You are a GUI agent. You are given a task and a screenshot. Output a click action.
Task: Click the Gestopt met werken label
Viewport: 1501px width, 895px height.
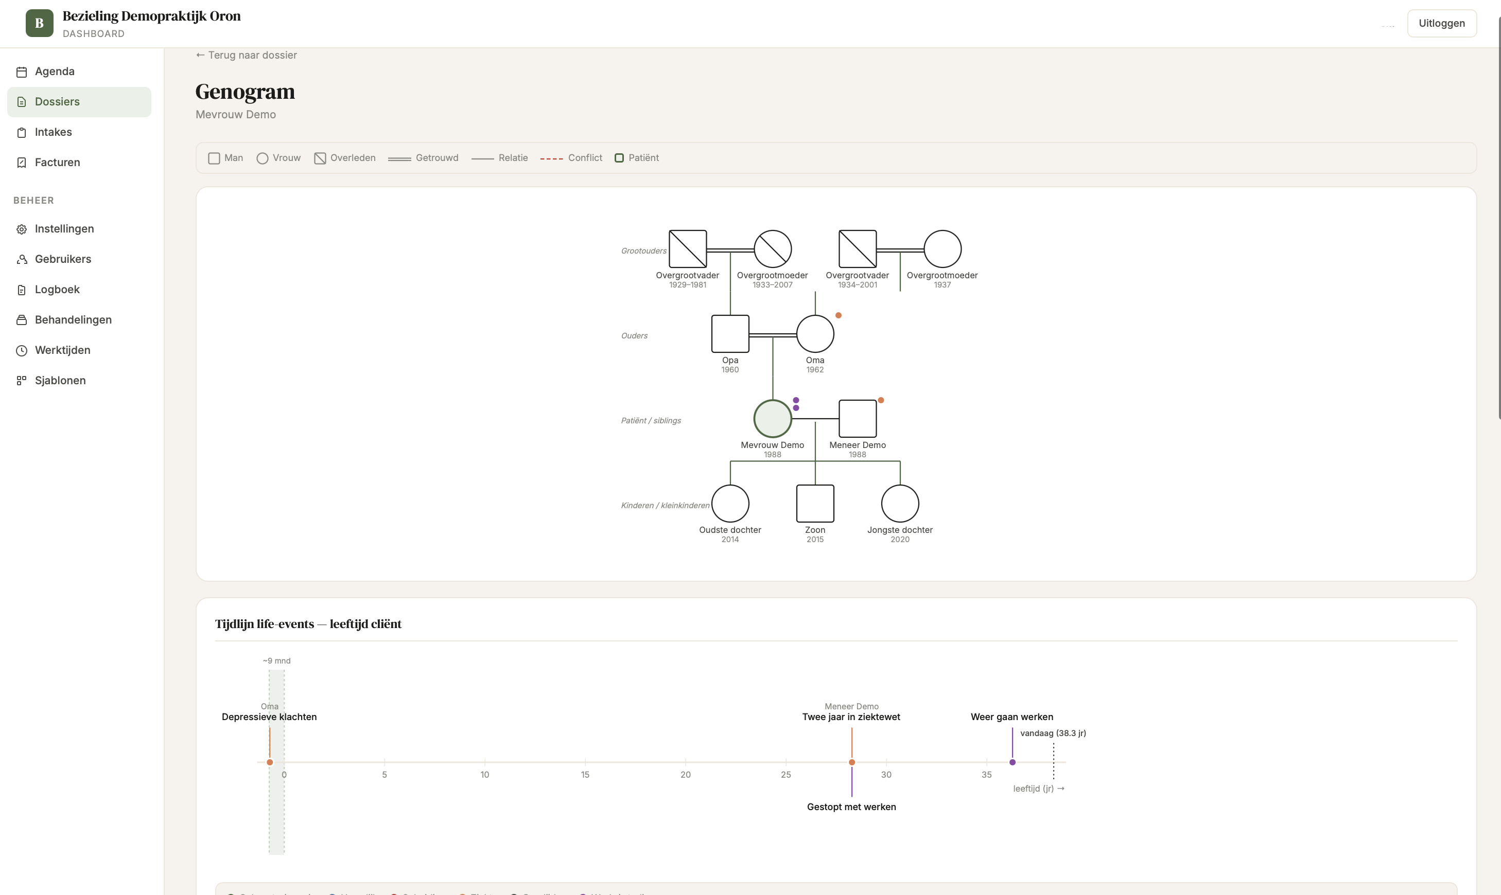[x=851, y=807]
